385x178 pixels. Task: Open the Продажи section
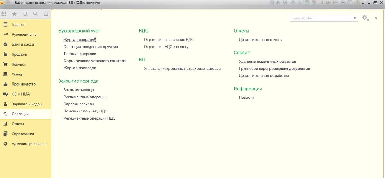tap(25, 54)
